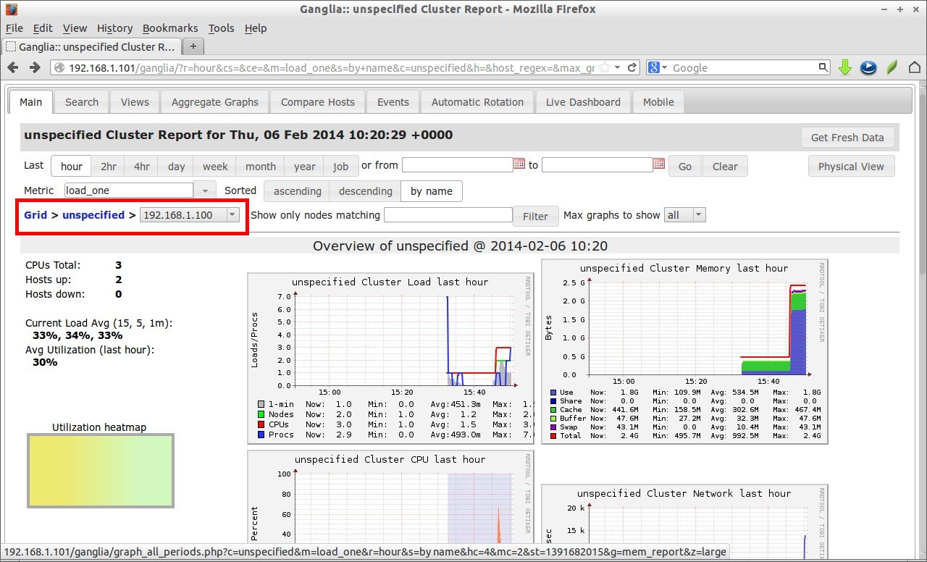The image size is (927, 562).
Task: Open the Cluster Load last hour graph
Action: point(390,358)
